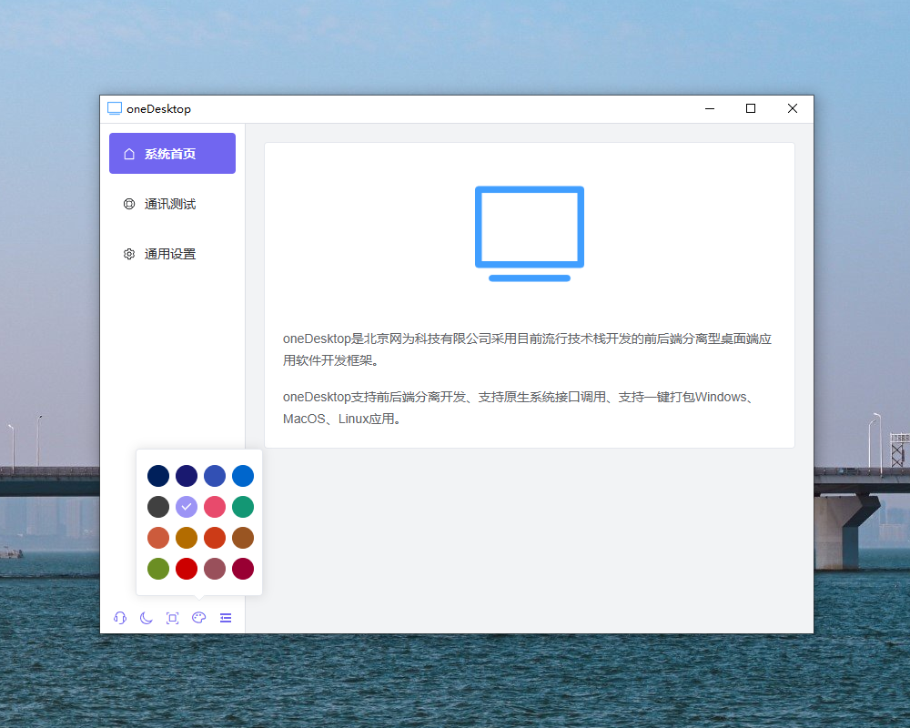Image resolution: width=910 pixels, height=728 pixels.
Task: Click the fullscreen frame icon
Action: click(172, 618)
